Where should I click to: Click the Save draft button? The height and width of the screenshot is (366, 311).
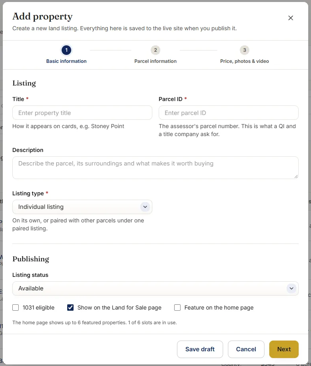tap(200, 349)
